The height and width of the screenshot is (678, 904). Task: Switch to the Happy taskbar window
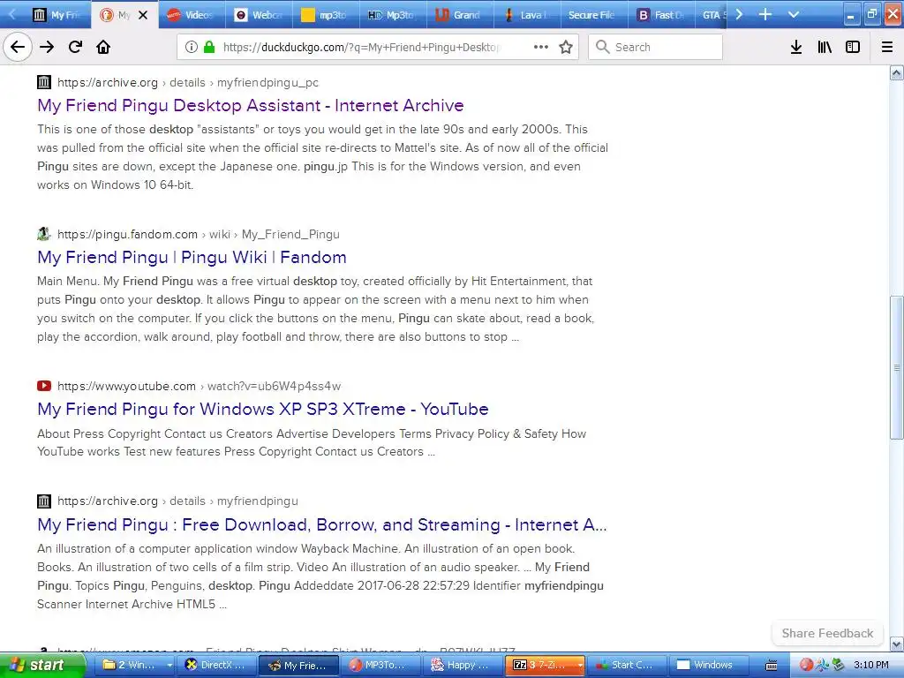pyautogui.click(x=463, y=665)
